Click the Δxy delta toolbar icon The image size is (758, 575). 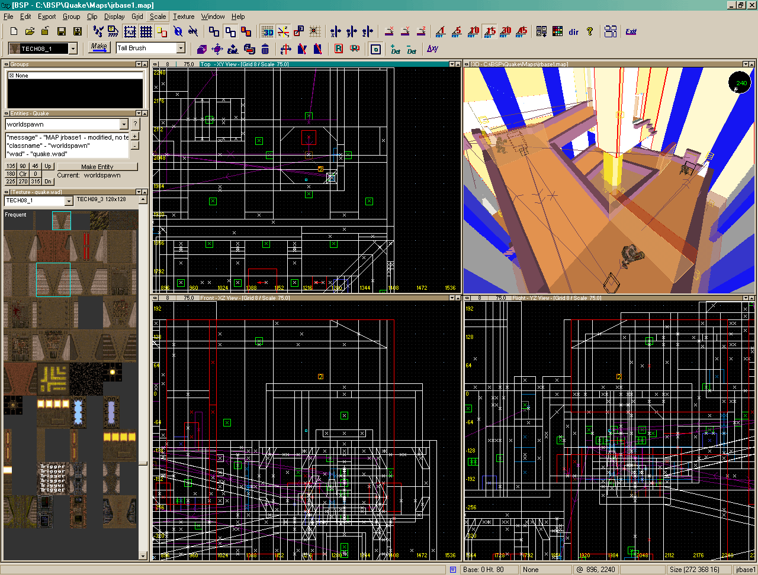click(433, 49)
